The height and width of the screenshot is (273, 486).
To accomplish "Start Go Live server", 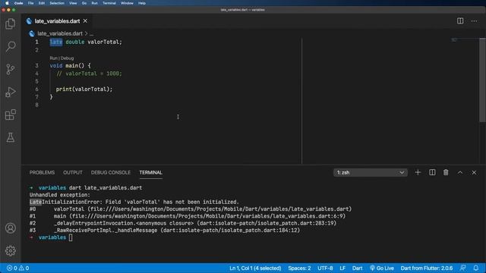I will pos(381,268).
